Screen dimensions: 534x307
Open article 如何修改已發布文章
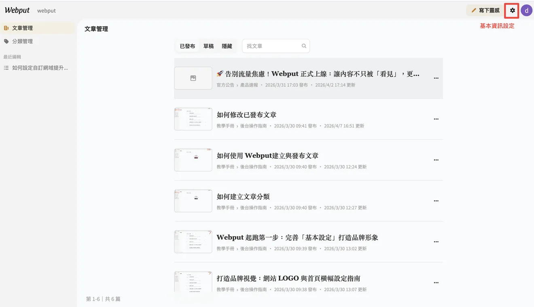[247, 115]
